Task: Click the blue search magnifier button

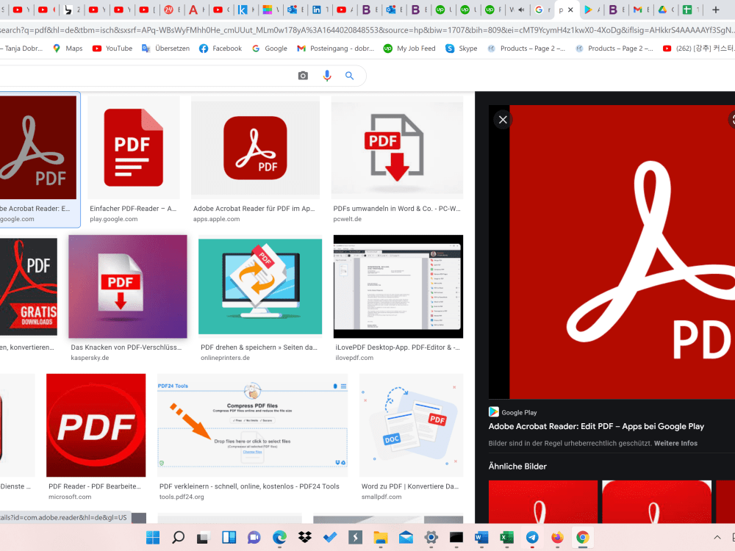Action: click(349, 76)
